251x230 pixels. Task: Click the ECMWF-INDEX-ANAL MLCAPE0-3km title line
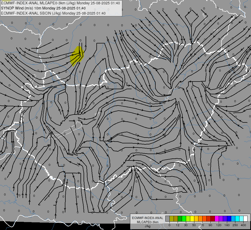60,3
